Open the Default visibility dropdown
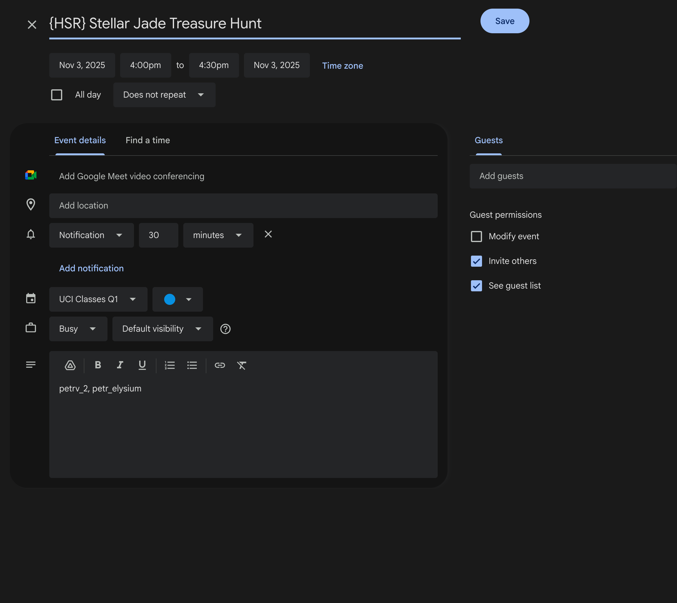The image size is (677, 603). [x=162, y=329]
